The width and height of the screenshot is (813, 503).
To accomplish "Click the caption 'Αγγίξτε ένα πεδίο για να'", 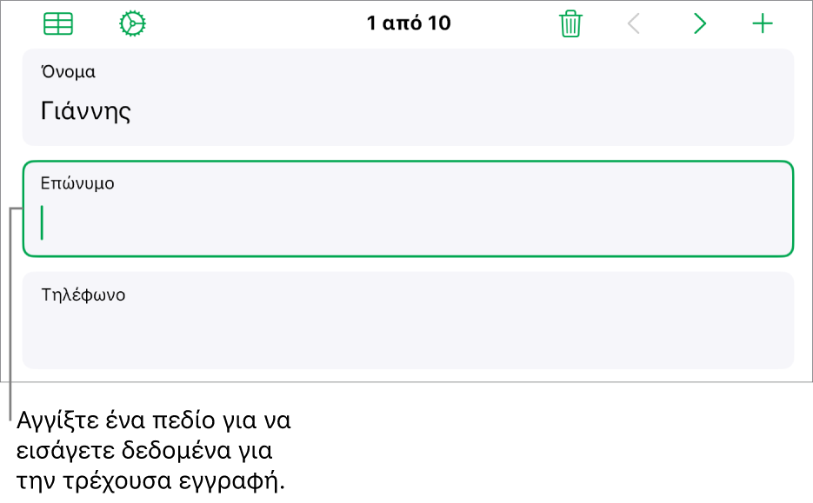I will tap(154, 420).
